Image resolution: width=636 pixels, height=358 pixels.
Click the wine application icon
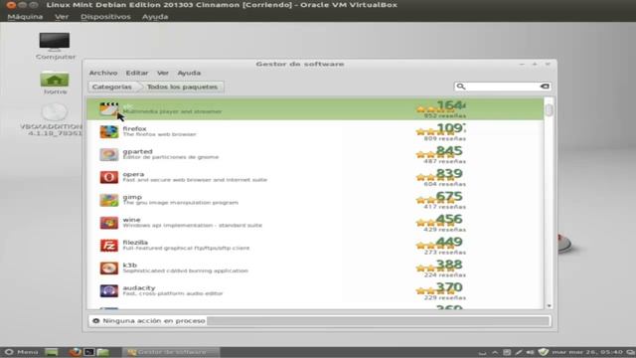[108, 223]
